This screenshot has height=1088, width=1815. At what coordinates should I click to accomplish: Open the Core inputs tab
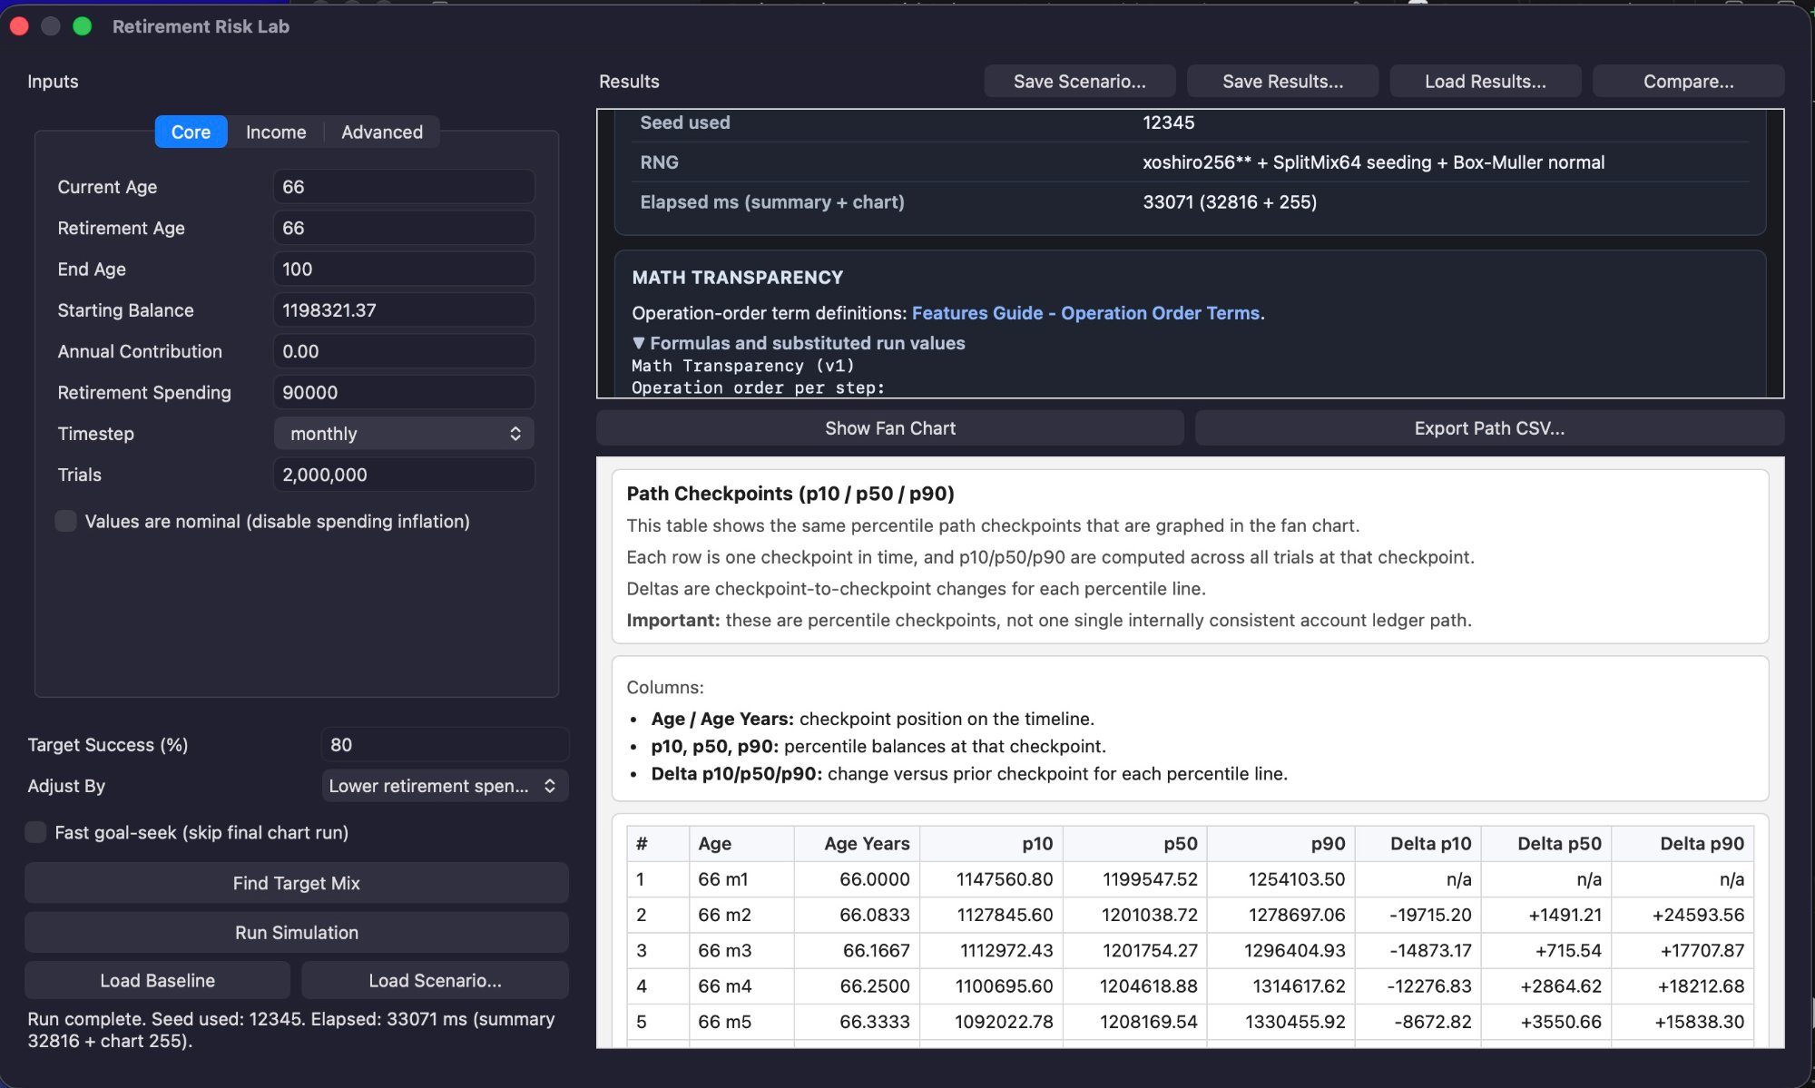coord(191,132)
